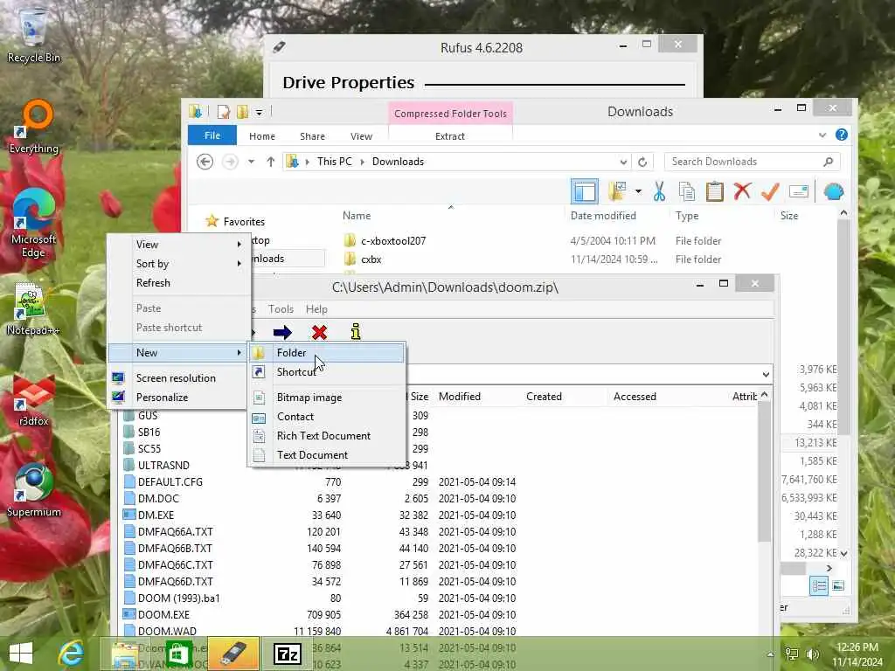This screenshot has height=671, width=895.
Task: Click the 7-Zip Info icon
Action: coord(356,331)
